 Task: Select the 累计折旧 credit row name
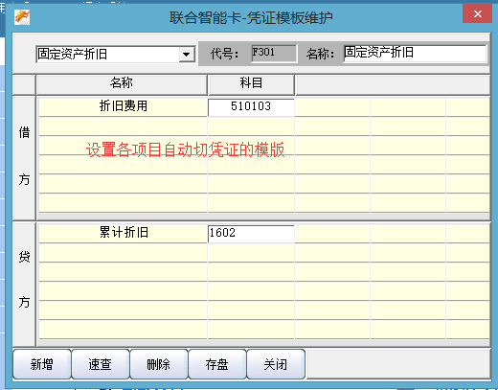click(124, 233)
